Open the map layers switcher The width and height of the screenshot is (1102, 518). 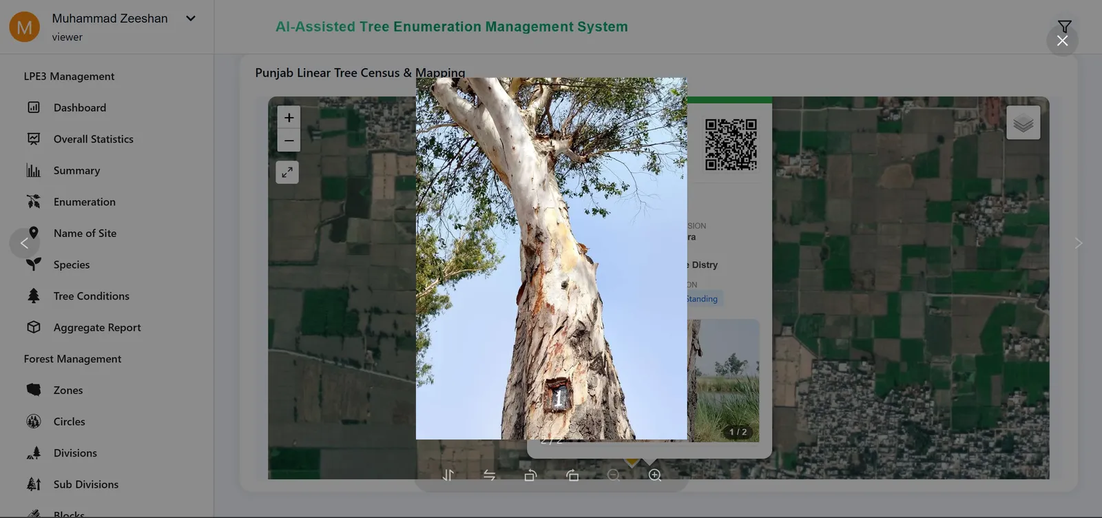[1023, 123]
